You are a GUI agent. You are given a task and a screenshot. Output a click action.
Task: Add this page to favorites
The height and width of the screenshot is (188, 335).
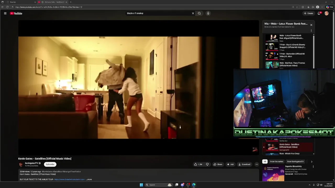[x=297, y=7]
